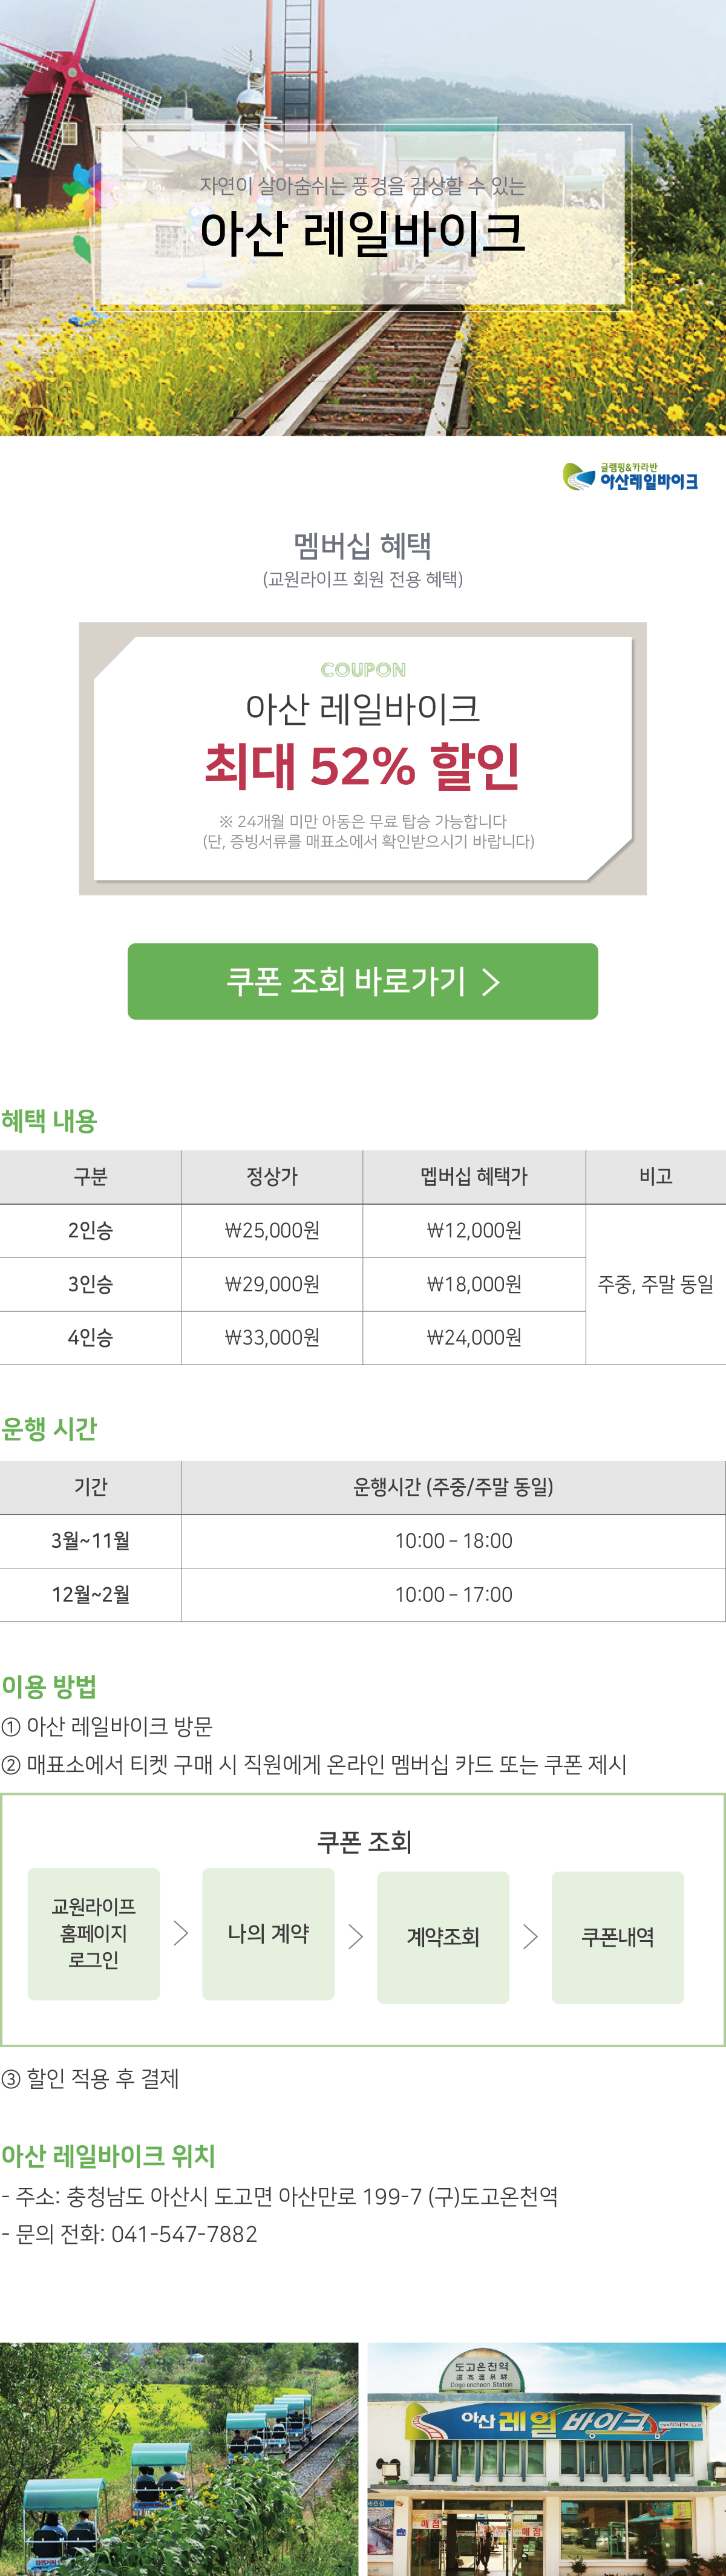Select the 2인승 row label
This screenshot has height=2576, width=726.
pos(90,1230)
